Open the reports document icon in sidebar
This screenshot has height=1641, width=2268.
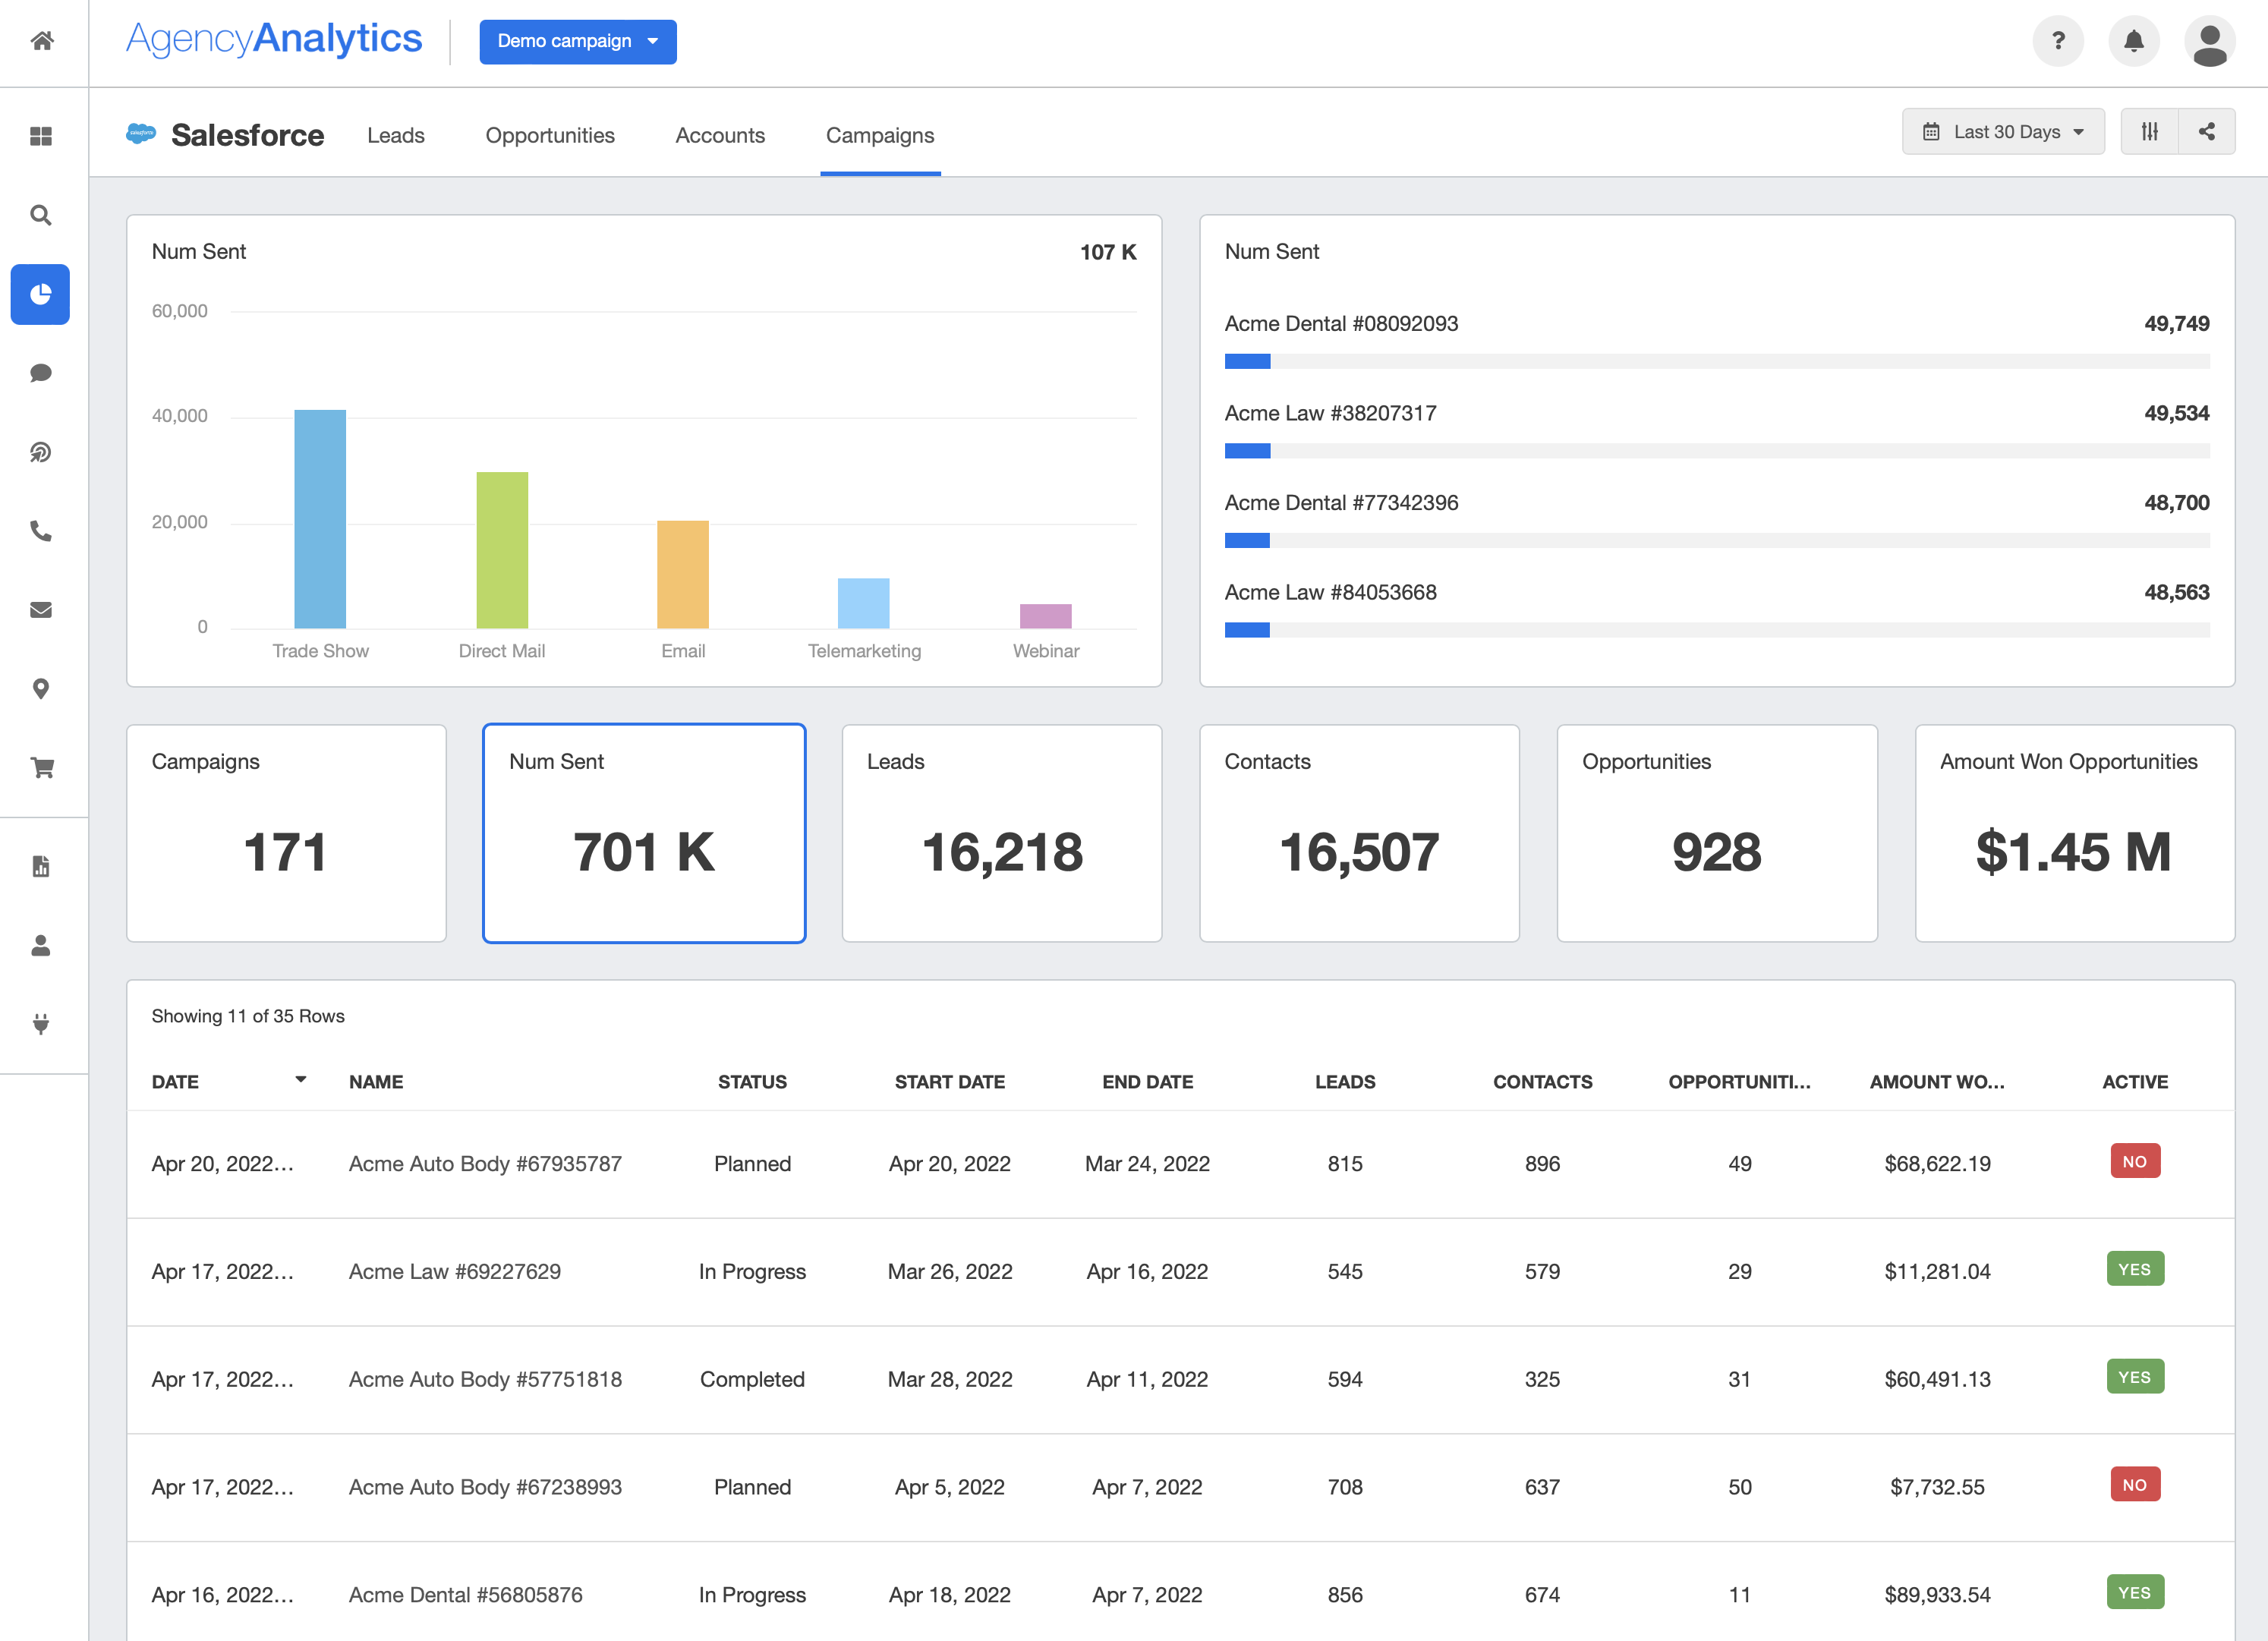tap(41, 866)
